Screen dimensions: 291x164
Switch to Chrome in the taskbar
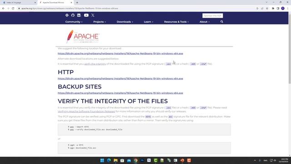[x=135, y=160]
